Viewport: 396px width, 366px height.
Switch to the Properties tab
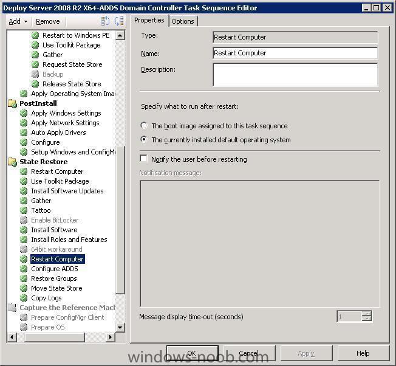click(x=149, y=20)
